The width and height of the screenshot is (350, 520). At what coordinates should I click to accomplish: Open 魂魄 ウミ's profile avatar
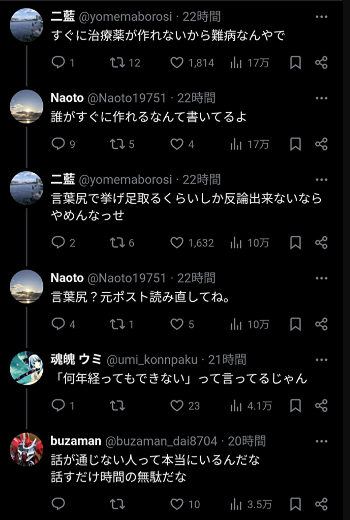tap(26, 368)
